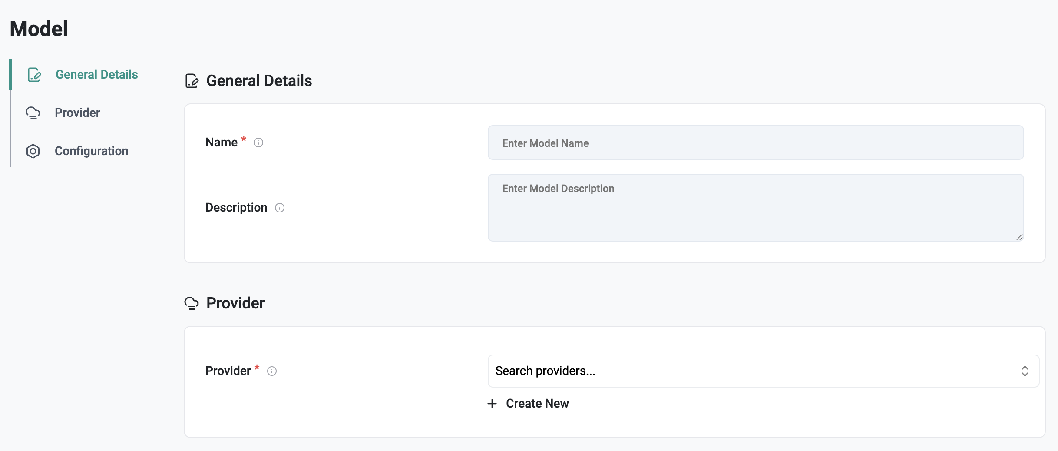Focus the Enter Model Name input
The width and height of the screenshot is (1058, 451).
click(755, 143)
